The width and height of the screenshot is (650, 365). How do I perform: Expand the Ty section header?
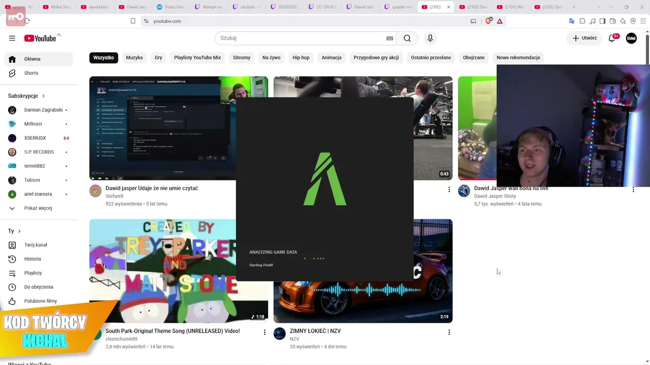pyautogui.click(x=15, y=231)
